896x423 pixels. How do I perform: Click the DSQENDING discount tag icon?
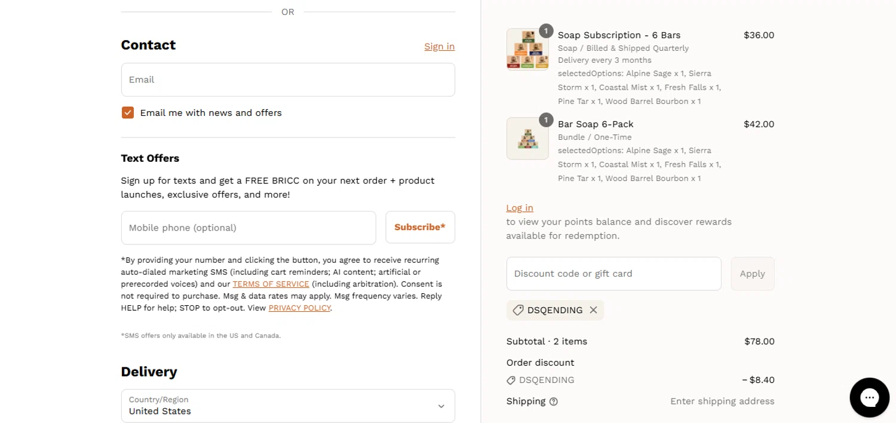tap(518, 310)
